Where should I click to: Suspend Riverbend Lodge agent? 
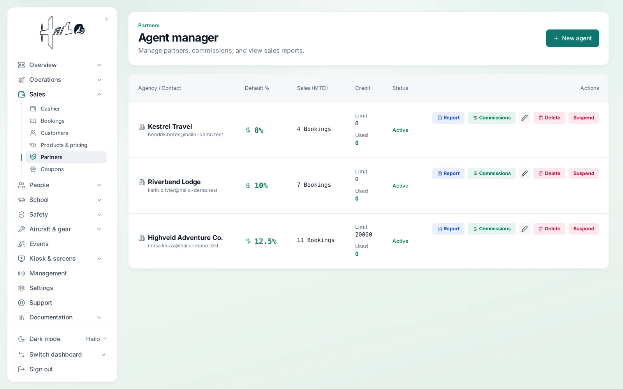[x=584, y=173]
